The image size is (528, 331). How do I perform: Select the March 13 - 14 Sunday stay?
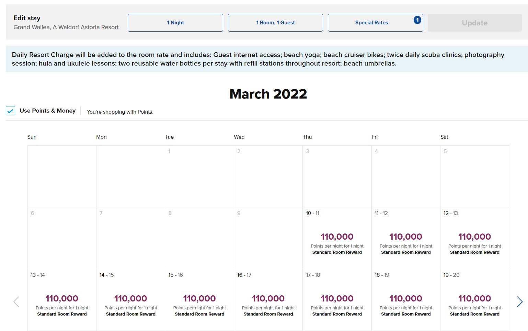[62, 300]
